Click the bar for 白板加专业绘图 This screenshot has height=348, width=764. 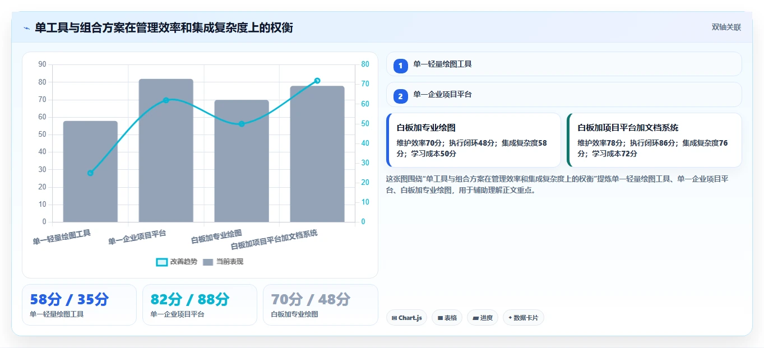point(242,161)
